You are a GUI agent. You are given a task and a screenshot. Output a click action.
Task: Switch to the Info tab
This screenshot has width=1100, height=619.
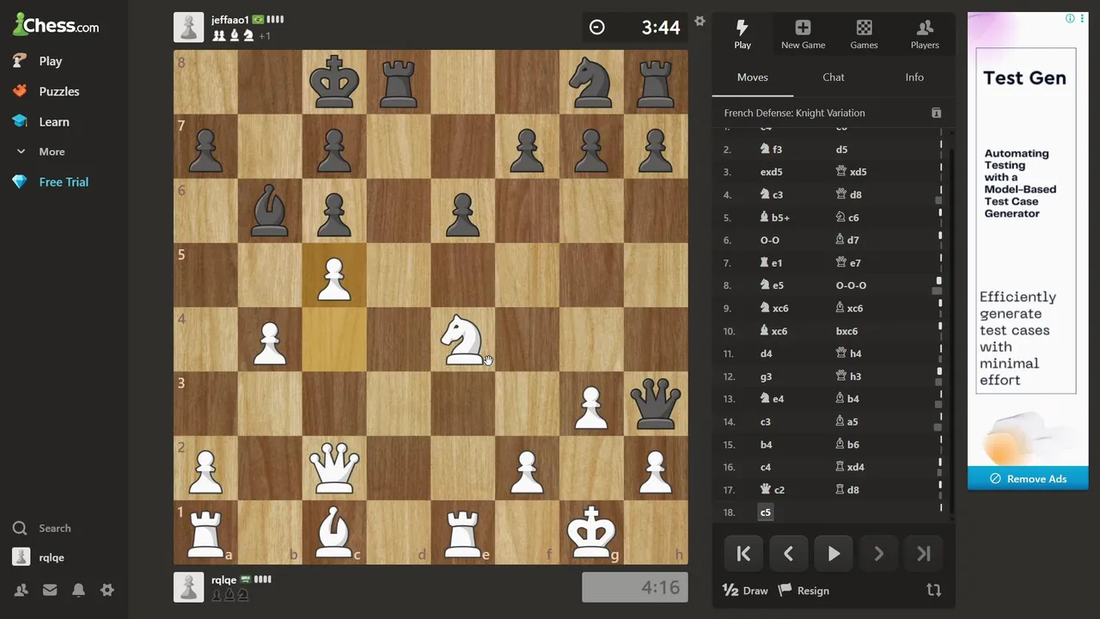point(914,77)
